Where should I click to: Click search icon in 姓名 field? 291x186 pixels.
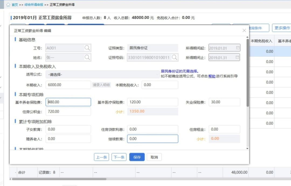click(87, 58)
